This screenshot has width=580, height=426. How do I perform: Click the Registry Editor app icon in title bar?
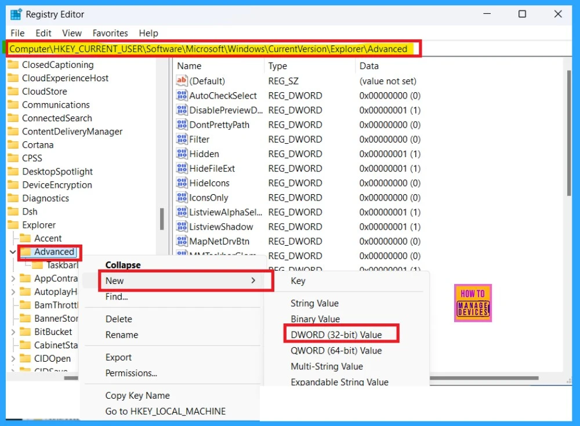(x=16, y=14)
